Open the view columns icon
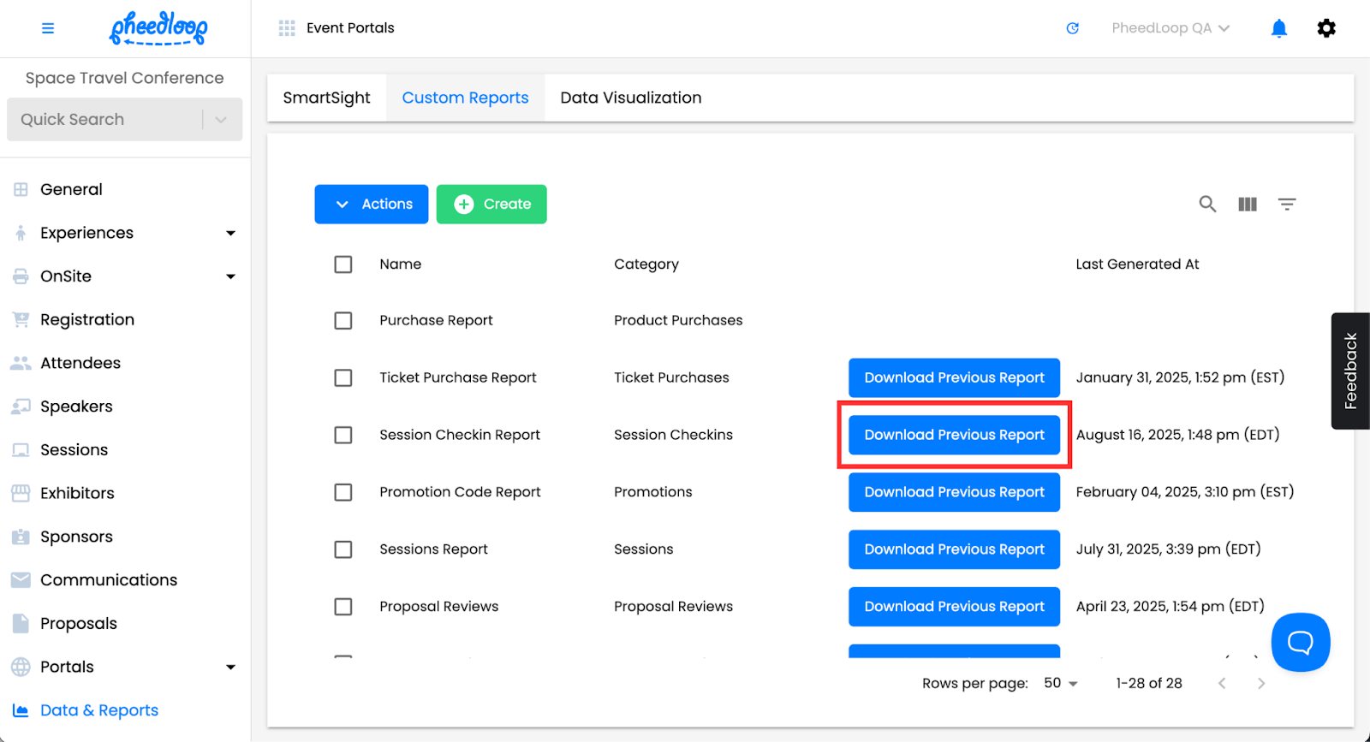The height and width of the screenshot is (742, 1370). click(x=1248, y=204)
